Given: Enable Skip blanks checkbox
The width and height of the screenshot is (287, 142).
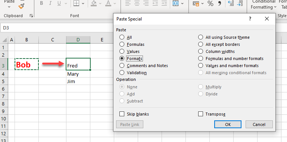Looking at the screenshot, I should coord(122,114).
